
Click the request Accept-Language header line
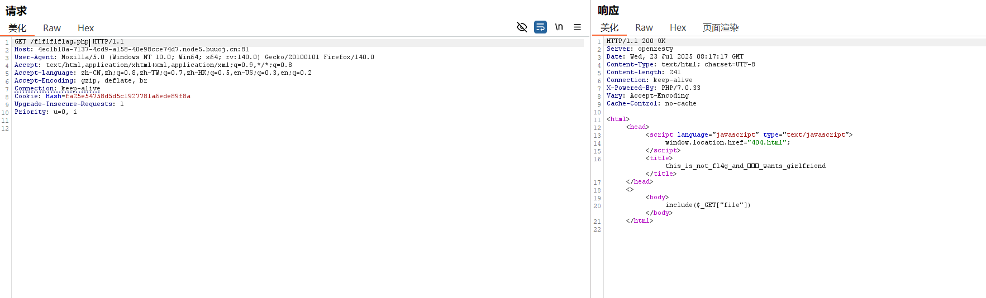pos(163,73)
